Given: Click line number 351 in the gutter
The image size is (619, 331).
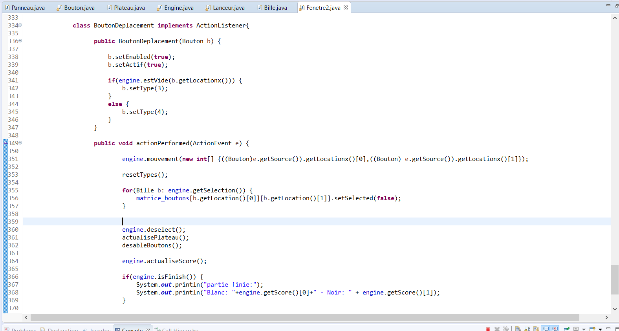Looking at the screenshot, I should click(x=13, y=159).
